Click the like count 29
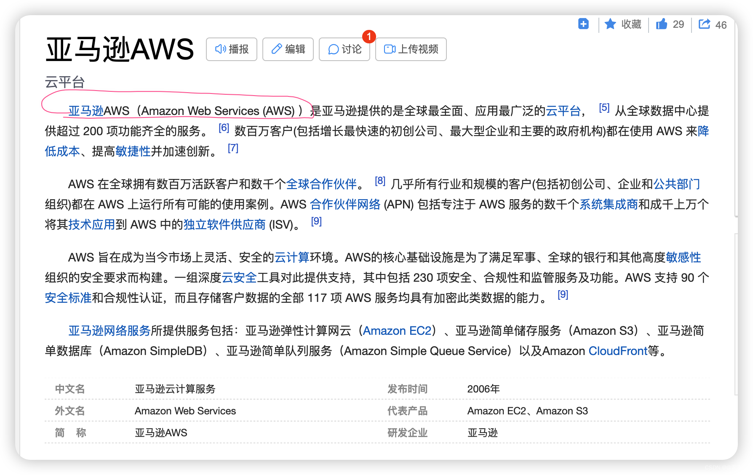Screen dimensions: 753x475 pyautogui.click(x=678, y=24)
